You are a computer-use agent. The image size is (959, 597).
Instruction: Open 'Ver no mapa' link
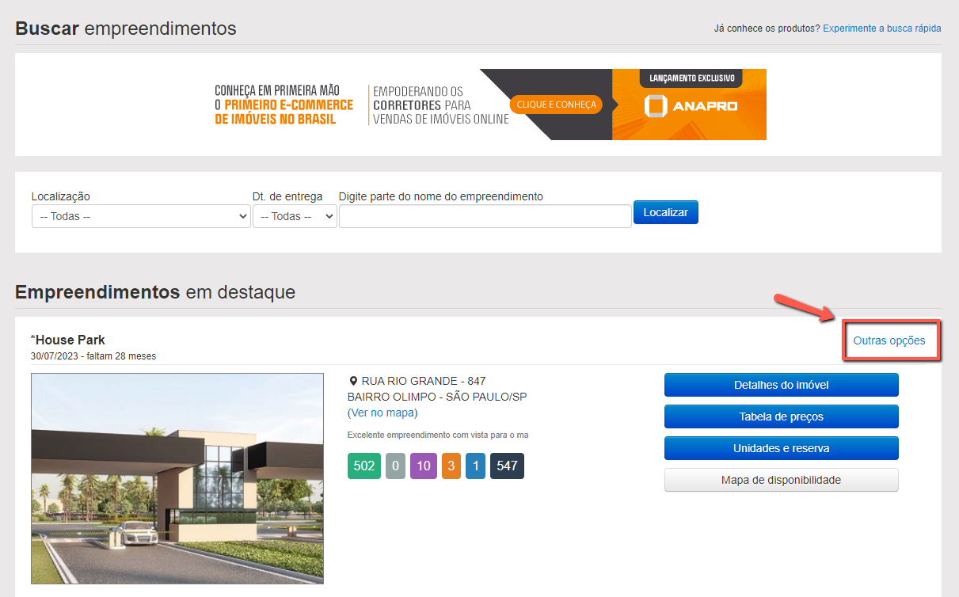click(382, 413)
